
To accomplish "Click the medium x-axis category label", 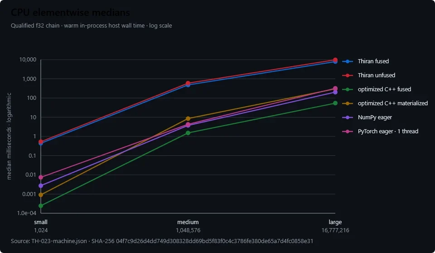I will [x=188, y=222].
